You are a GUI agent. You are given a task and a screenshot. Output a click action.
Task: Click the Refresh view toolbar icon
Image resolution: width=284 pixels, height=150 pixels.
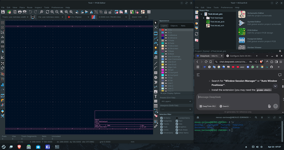(47, 12)
